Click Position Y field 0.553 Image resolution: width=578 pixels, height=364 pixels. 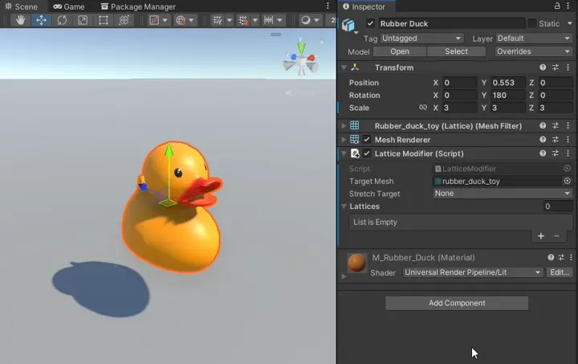tap(507, 83)
